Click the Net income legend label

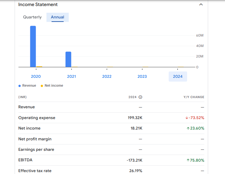(54, 85)
